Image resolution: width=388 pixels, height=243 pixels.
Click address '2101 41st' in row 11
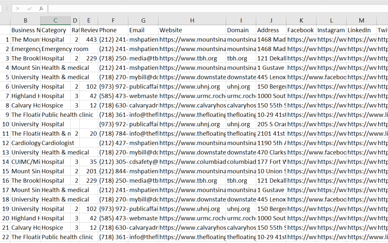pyautogui.click(x=271, y=134)
